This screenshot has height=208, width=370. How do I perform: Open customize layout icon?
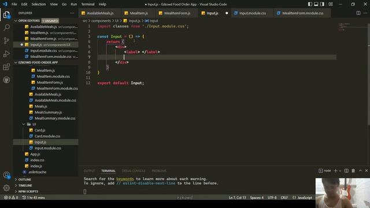[x=331, y=4]
